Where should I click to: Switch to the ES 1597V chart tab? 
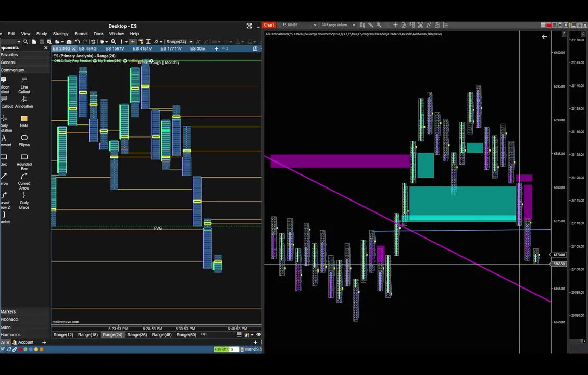pyautogui.click(x=115, y=49)
